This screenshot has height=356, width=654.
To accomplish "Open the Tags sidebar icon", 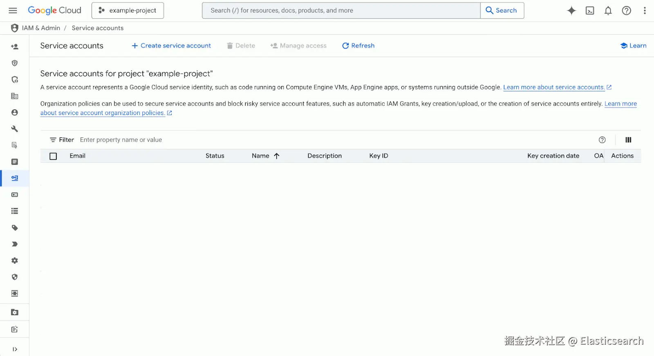I will click(x=15, y=228).
